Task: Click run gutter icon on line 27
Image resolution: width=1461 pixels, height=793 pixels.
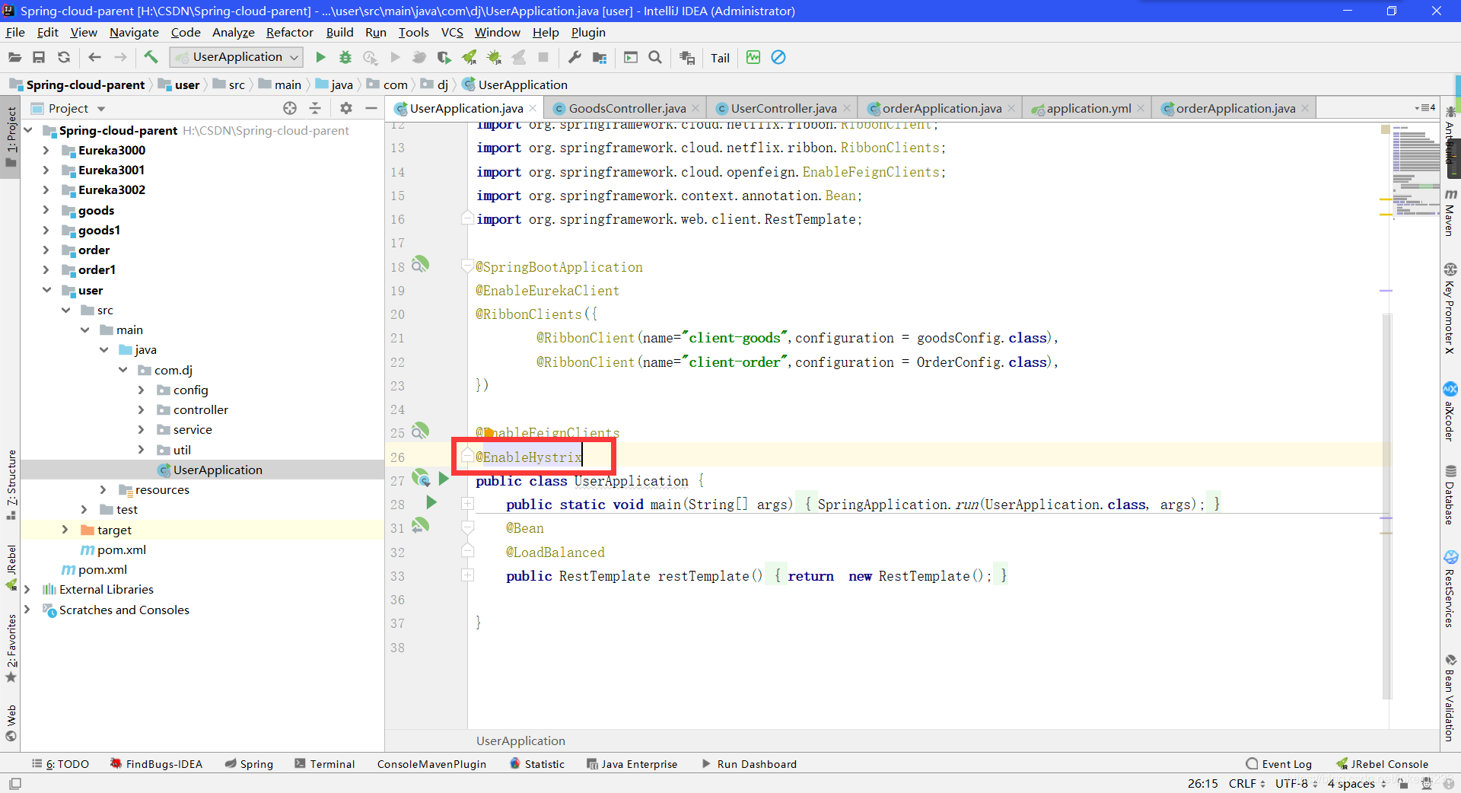Action: pos(444,479)
